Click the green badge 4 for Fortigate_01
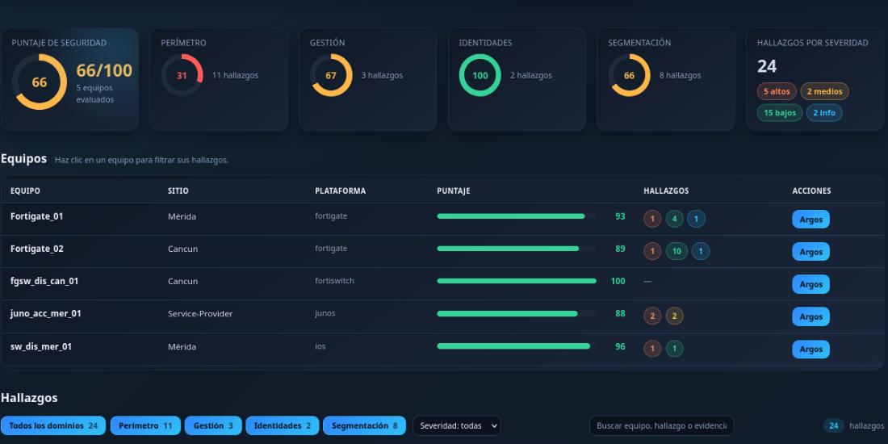 click(x=674, y=219)
